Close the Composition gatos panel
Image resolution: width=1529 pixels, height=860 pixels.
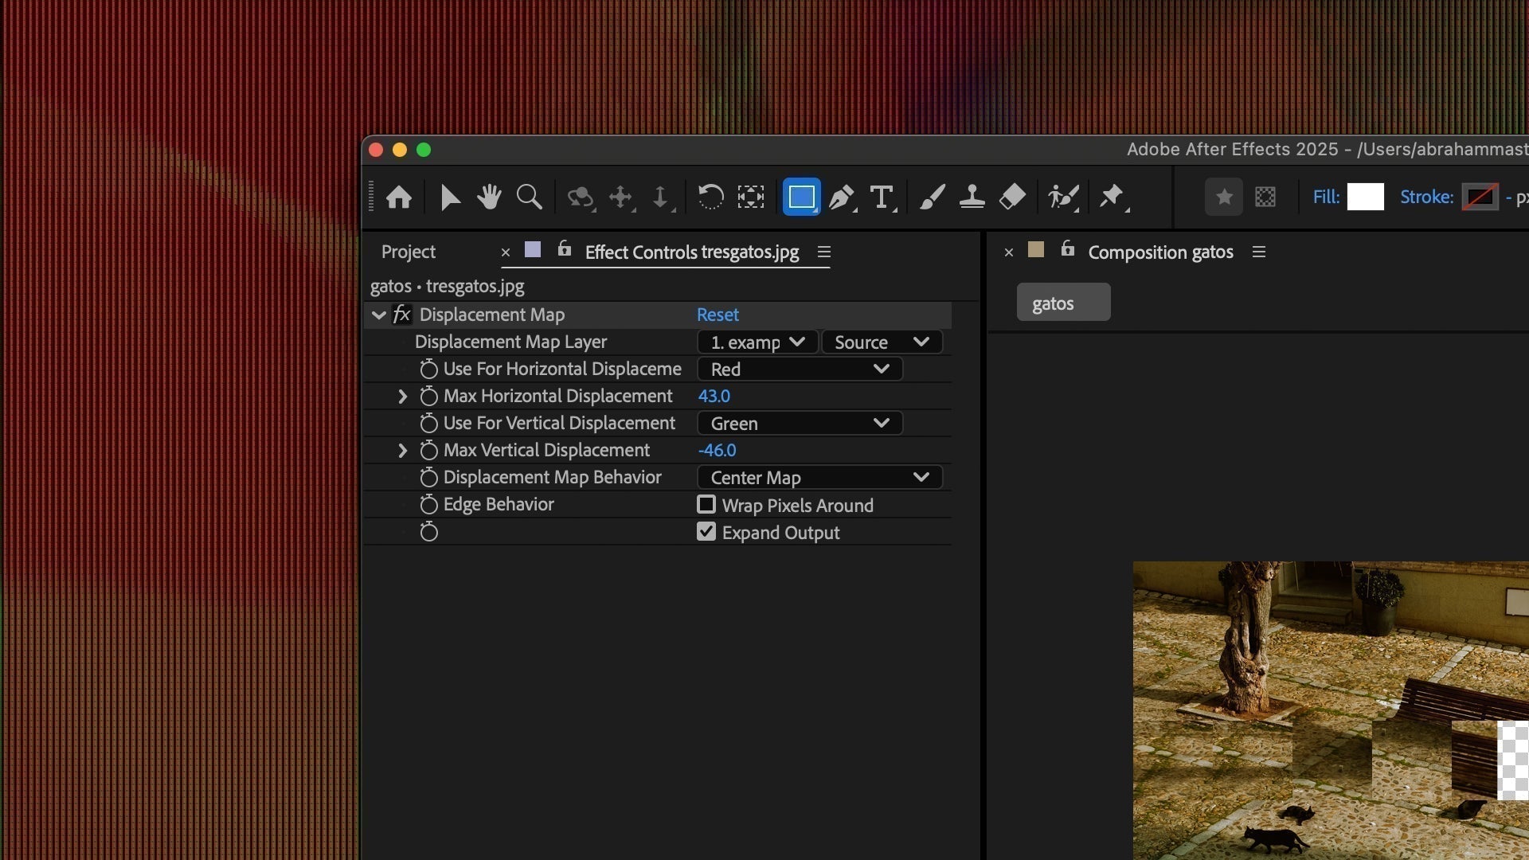coord(1008,252)
